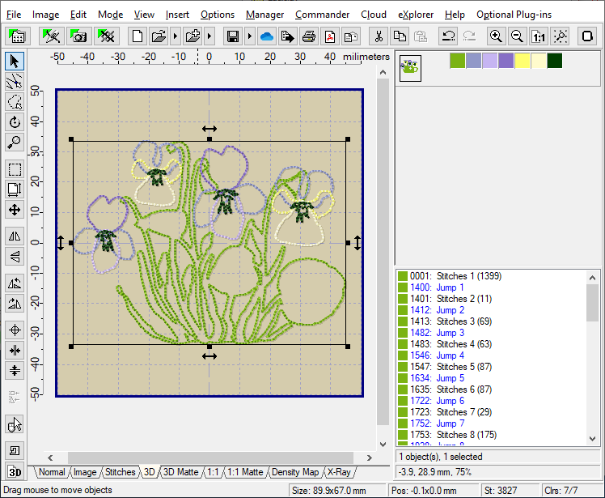The width and height of the screenshot is (605, 498).
Task: Click the calendar manager toolbar icon
Action: coord(17,36)
